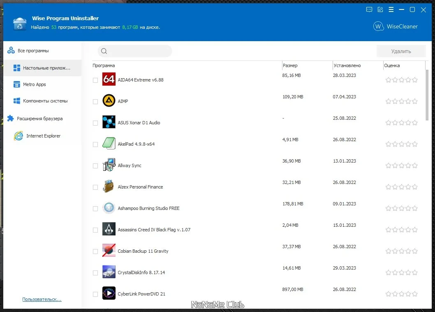Click the 15.01.2023 install date
The height and width of the screenshot is (312, 435).
click(344, 225)
